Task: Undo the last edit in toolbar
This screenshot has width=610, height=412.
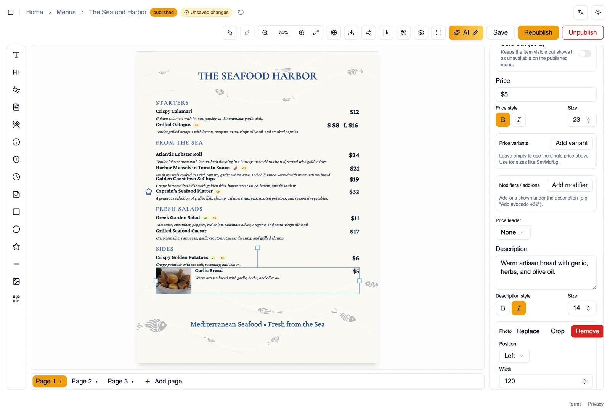Action: 230,33
